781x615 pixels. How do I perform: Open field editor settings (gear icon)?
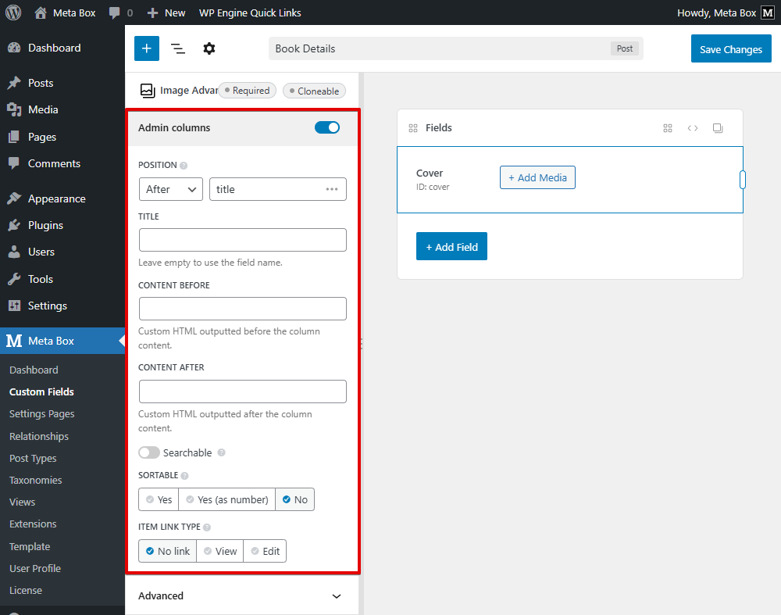[209, 48]
